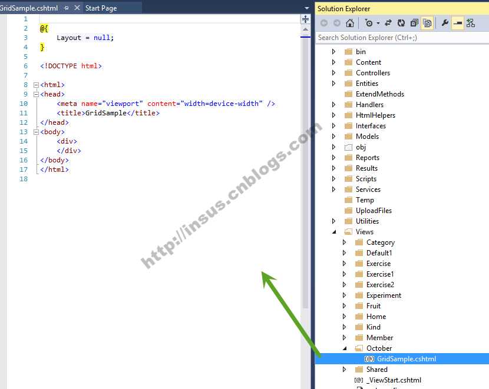The image size is (489, 389).
Task: Collapse the October folder arrow
Action: [x=345, y=348]
